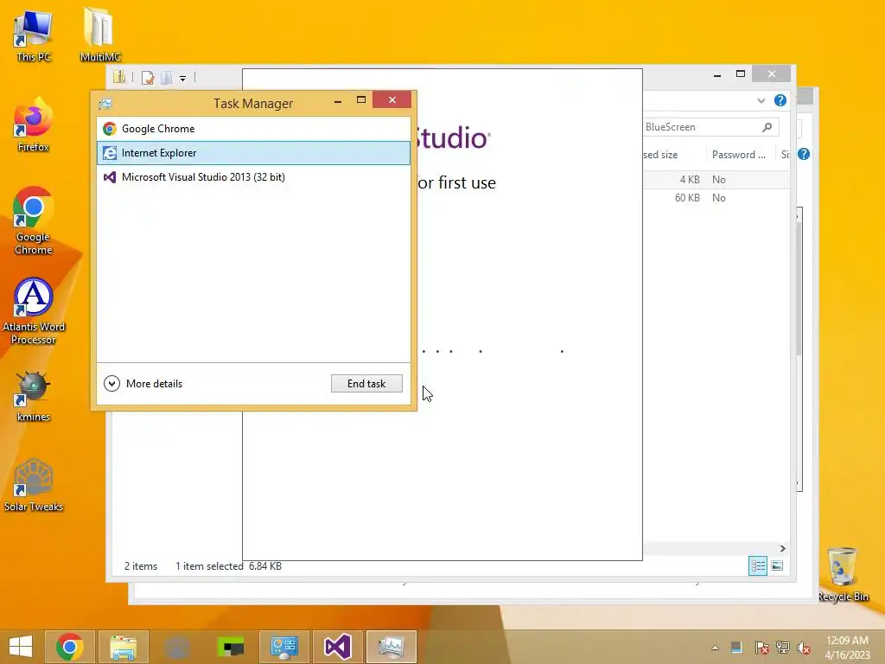Screen dimensions: 885x664
Task: Click New folder icon in Explorer quick toolbar
Action: 166,77
